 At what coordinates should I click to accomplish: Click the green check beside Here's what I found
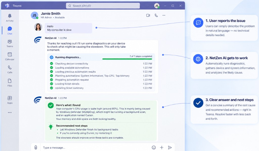tap(51, 105)
